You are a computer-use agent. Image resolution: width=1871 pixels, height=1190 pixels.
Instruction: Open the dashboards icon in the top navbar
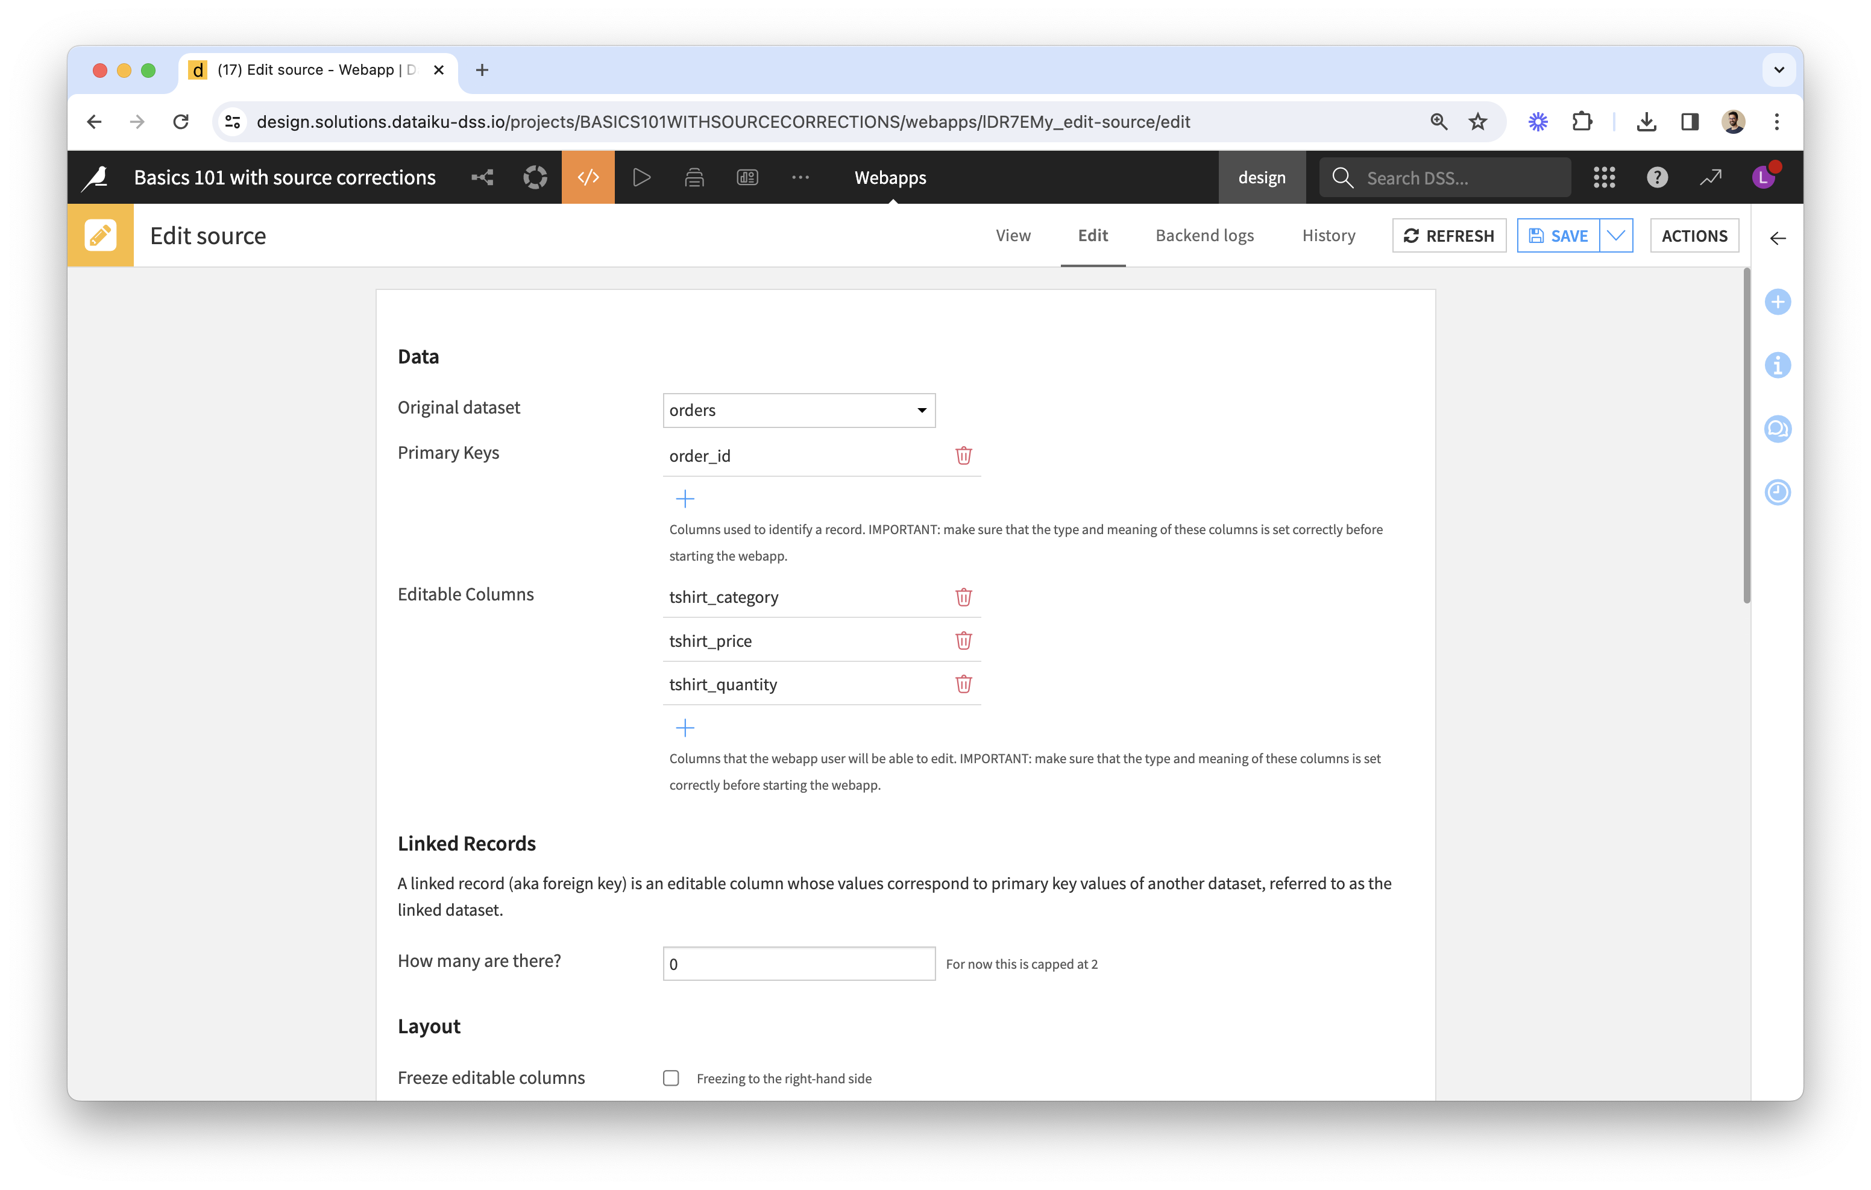747,177
